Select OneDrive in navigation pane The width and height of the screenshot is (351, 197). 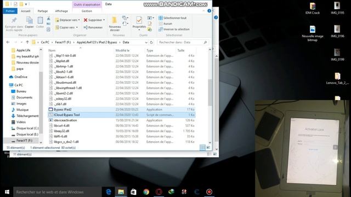18,77
